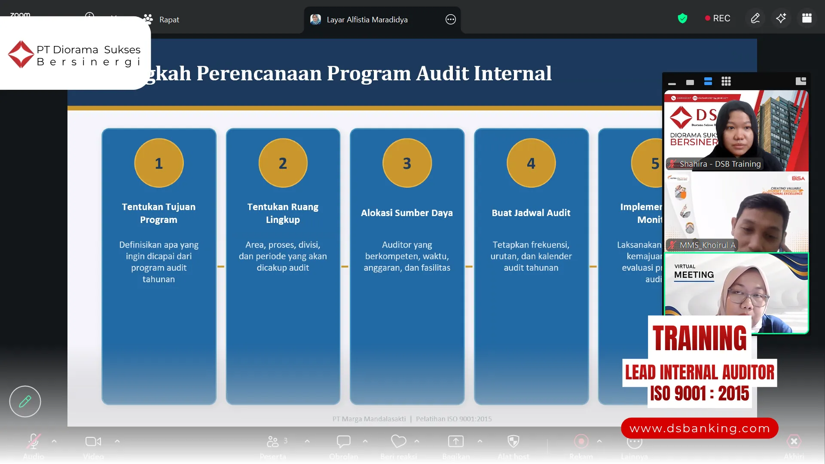825x464 pixels.
Task: End the meeting with Akhiri button
Action: pos(794,441)
